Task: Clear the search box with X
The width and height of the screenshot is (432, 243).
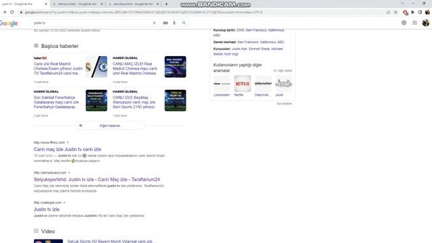Action: pyautogui.click(x=155, y=23)
